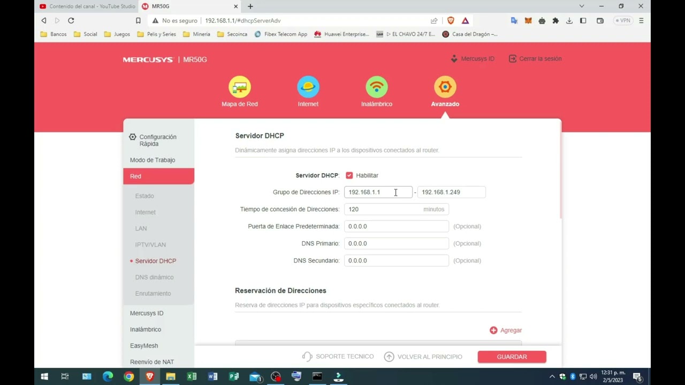Click the ending IP field 192.168.1.249
Image resolution: width=685 pixels, height=385 pixels.
[452, 192]
